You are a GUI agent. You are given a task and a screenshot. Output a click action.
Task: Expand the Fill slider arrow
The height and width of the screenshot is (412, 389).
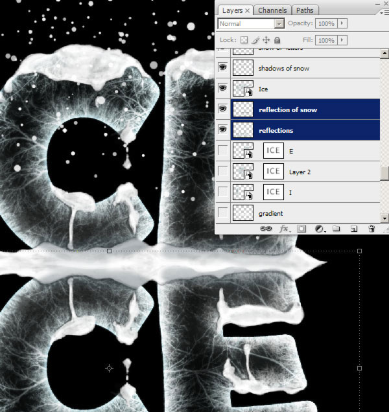342,40
